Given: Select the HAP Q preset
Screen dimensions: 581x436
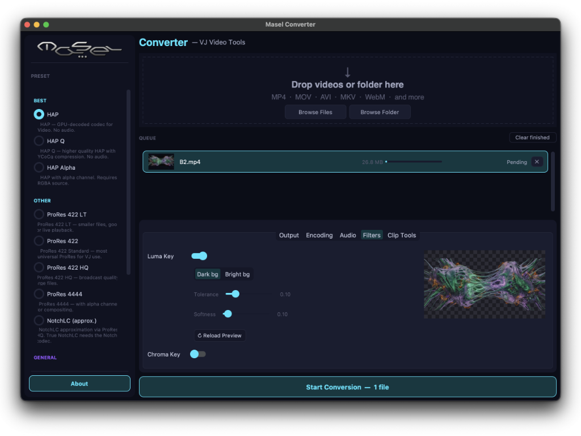Looking at the screenshot, I should [39, 141].
